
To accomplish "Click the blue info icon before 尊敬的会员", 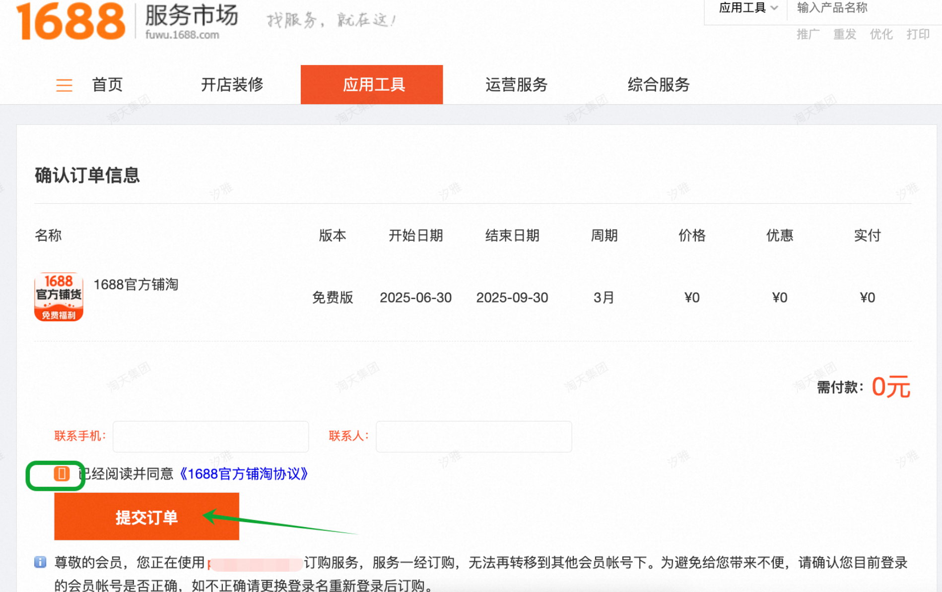I will 40,562.
